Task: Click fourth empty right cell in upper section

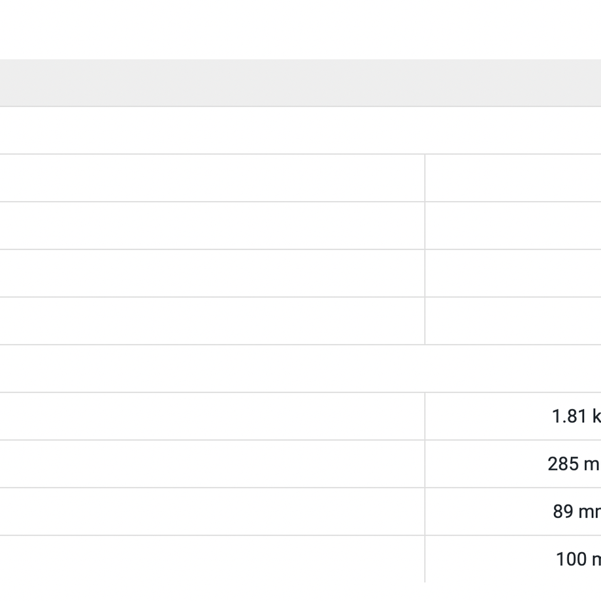Action: pyautogui.click(x=513, y=321)
